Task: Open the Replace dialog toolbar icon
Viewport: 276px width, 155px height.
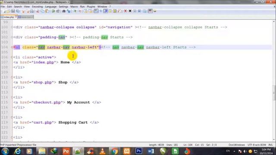Action: 69,11
